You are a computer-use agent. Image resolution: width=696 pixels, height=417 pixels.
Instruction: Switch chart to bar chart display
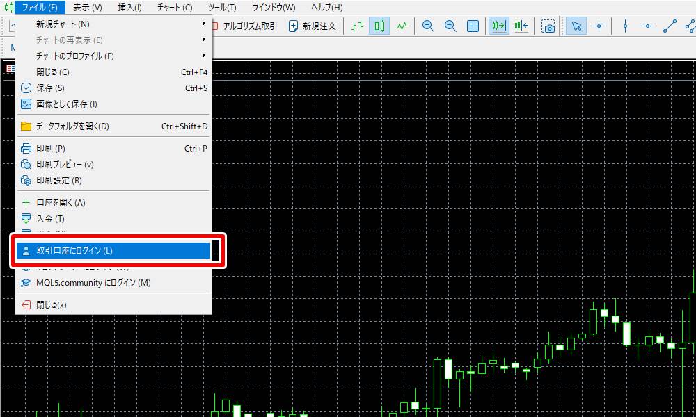357,26
